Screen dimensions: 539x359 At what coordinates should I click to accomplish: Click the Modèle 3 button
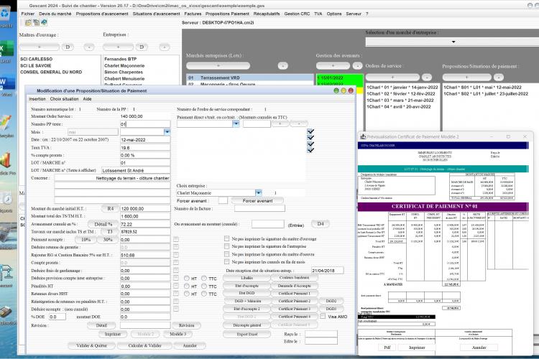coord(178,335)
